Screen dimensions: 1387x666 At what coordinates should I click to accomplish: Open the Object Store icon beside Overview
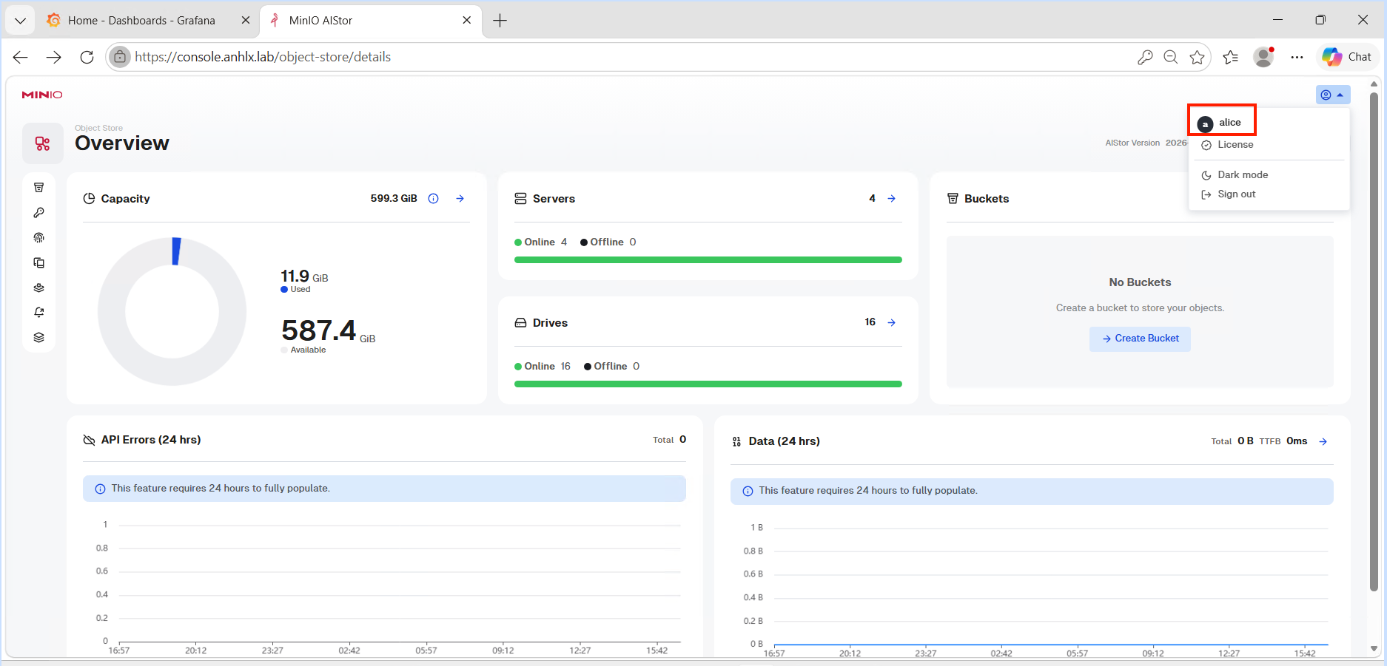(43, 143)
